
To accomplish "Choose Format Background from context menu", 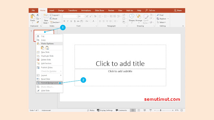I will tap(49, 83).
